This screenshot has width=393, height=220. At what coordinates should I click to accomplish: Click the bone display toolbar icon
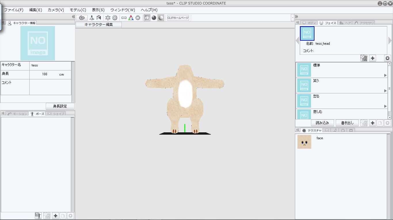pyautogui.click(x=124, y=18)
